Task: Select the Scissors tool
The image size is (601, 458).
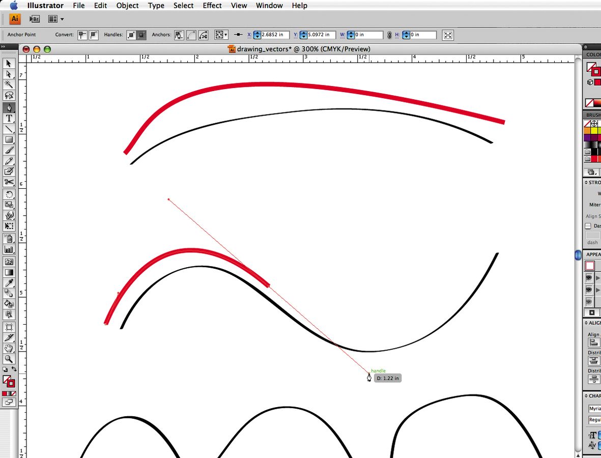Action: tap(9, 182)
